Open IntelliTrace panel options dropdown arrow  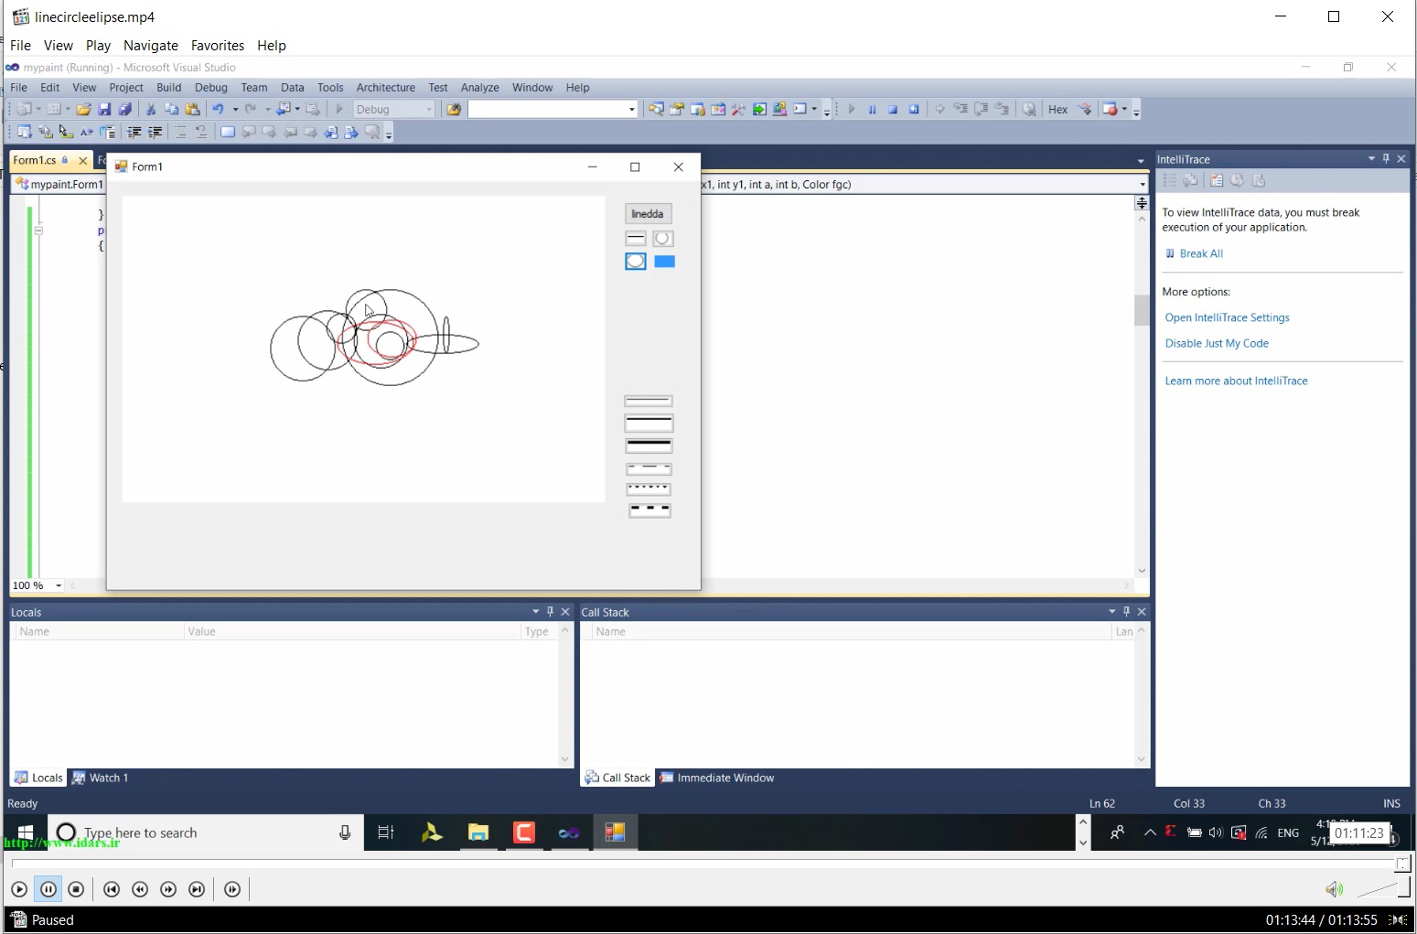[x=1371, y=158]
